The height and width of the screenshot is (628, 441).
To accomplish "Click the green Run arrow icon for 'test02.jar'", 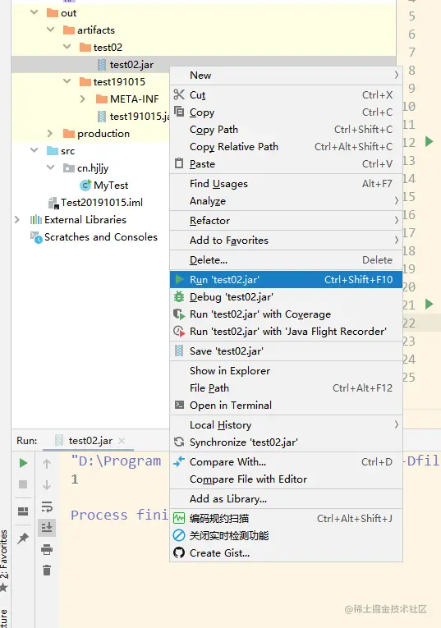I will pos(179,279).
